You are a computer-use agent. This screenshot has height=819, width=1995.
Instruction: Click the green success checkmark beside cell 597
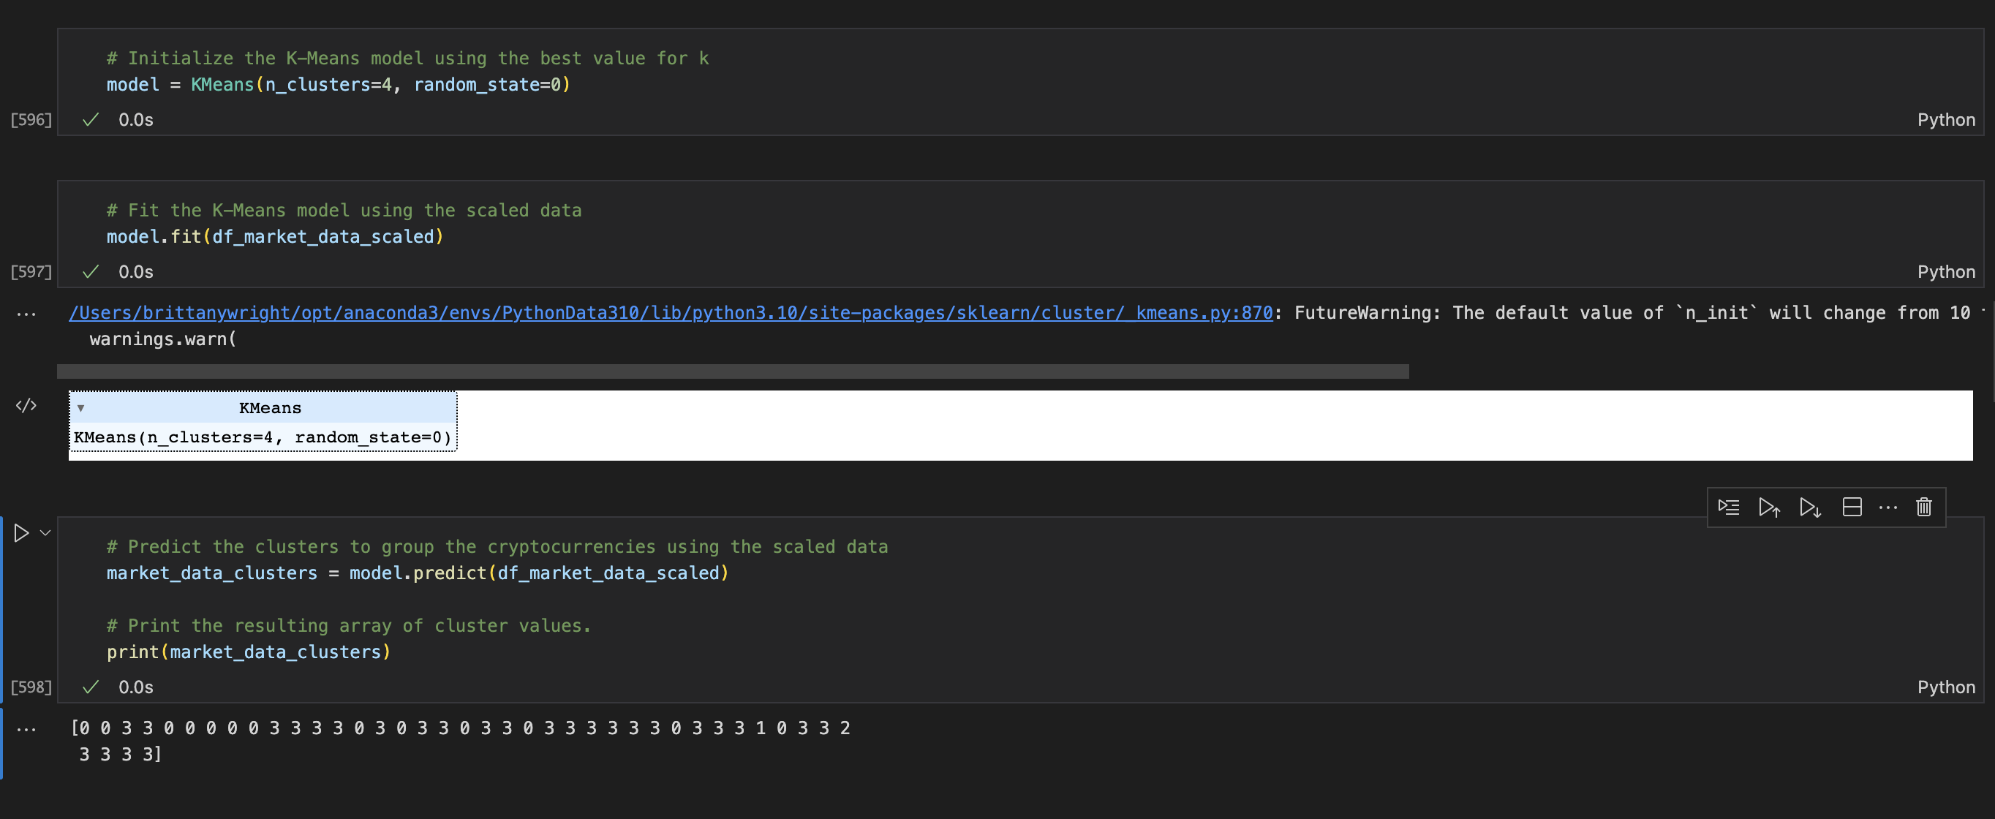pos(91,271)
